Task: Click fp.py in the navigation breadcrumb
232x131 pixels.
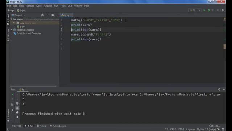Action: click(21, 11)
